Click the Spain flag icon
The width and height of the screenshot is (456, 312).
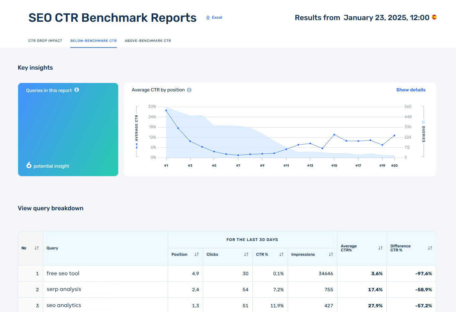(x=434, y=17)
